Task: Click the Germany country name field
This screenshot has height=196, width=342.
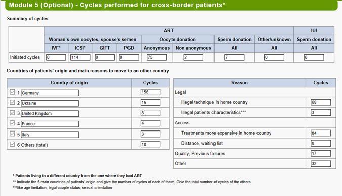Action: pos(50,93)
